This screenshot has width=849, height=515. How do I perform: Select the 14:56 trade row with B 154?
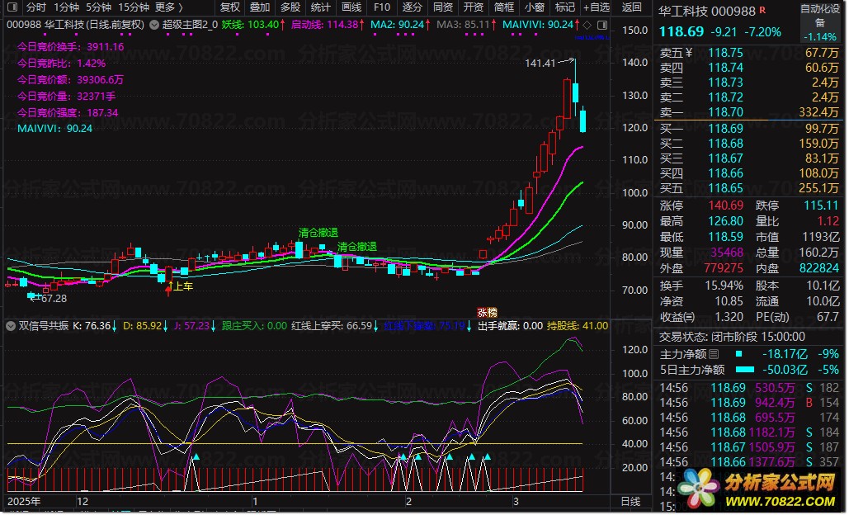749,403
